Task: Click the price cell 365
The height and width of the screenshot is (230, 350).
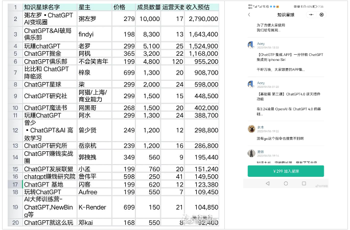Action: coord(124,54)
